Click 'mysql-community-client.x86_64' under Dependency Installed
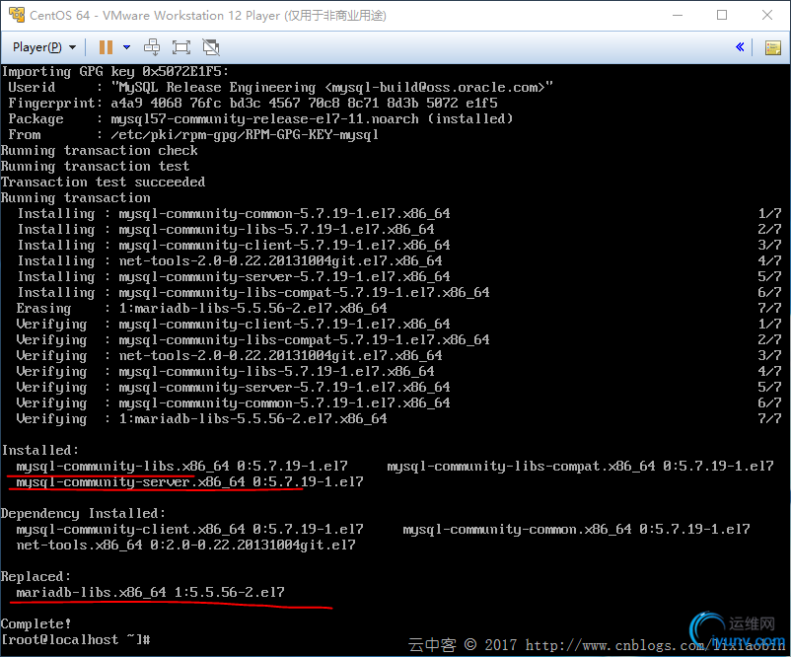The width and height of the screenshot is (791, 657). [130, 530]
